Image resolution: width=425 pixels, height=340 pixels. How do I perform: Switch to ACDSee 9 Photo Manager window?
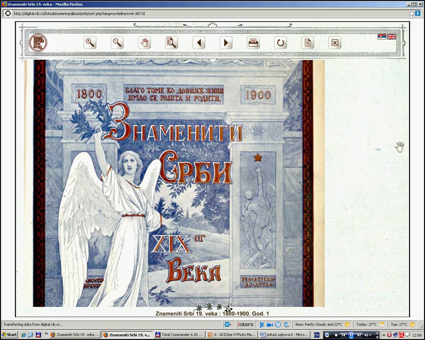pyautogui.click(x=231, y=335)
